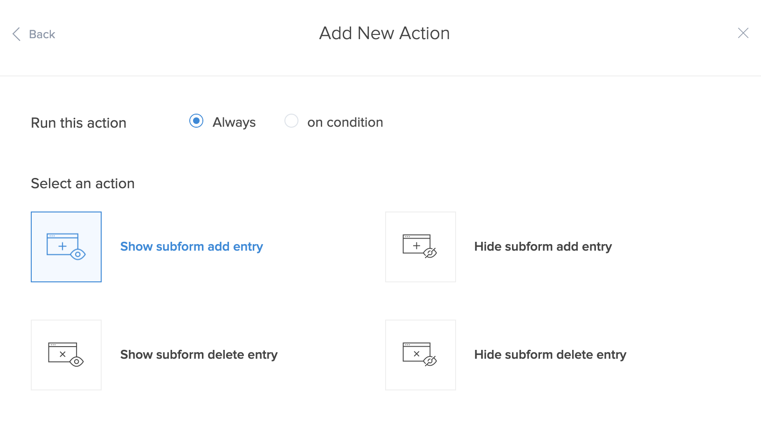
Task: Click the crossed-out eye on Hide subform add entry icon
Action: click(x=430, y=253)
